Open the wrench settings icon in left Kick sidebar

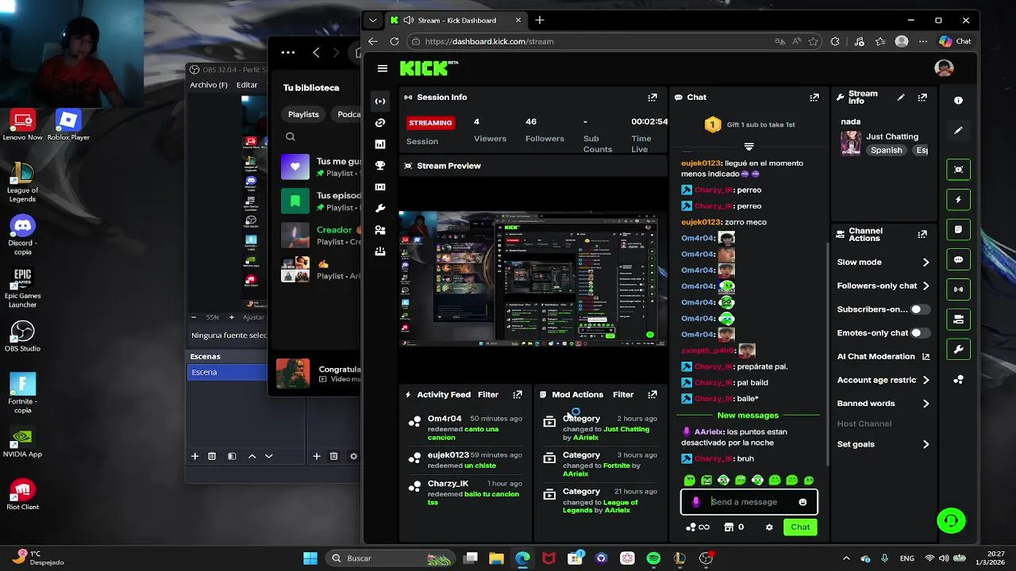click(380, 209)
